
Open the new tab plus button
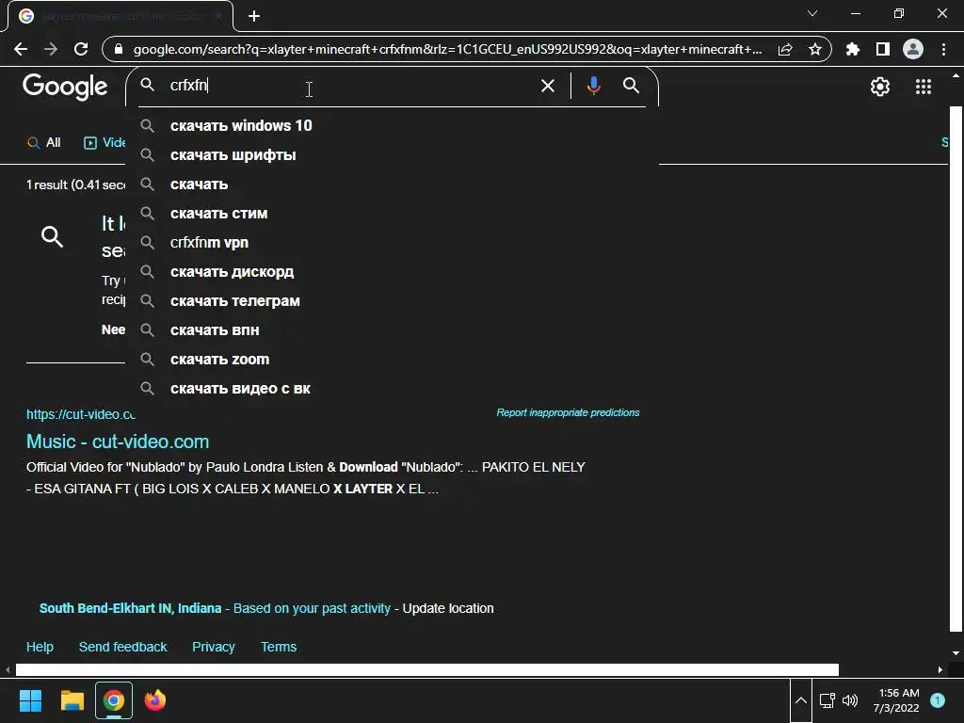(x=254, y=16)
